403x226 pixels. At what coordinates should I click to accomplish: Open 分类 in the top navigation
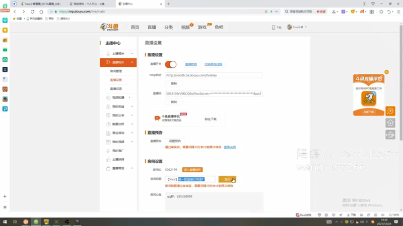(x=169, y=27)
